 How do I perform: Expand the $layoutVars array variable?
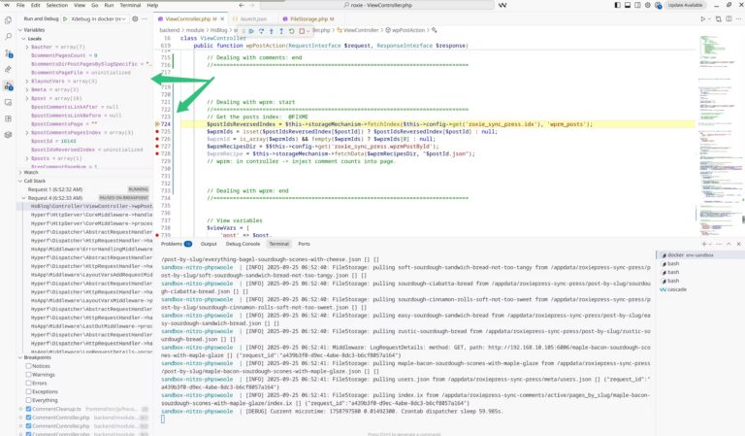point(27,82)
